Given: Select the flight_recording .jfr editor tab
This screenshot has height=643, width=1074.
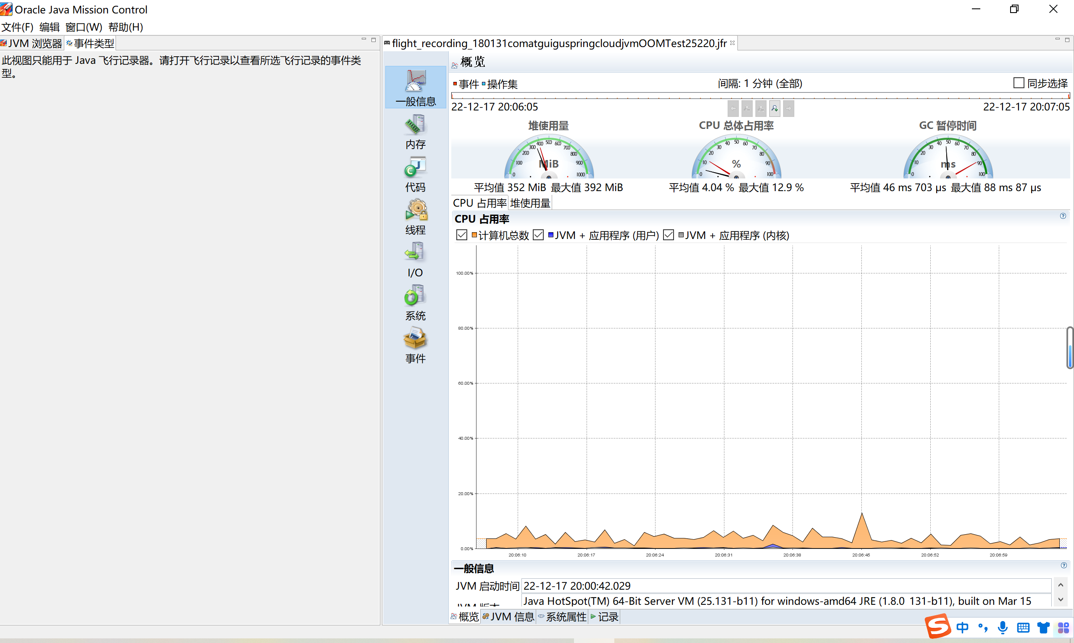Looking at the screenshot, I should [559, 43].
